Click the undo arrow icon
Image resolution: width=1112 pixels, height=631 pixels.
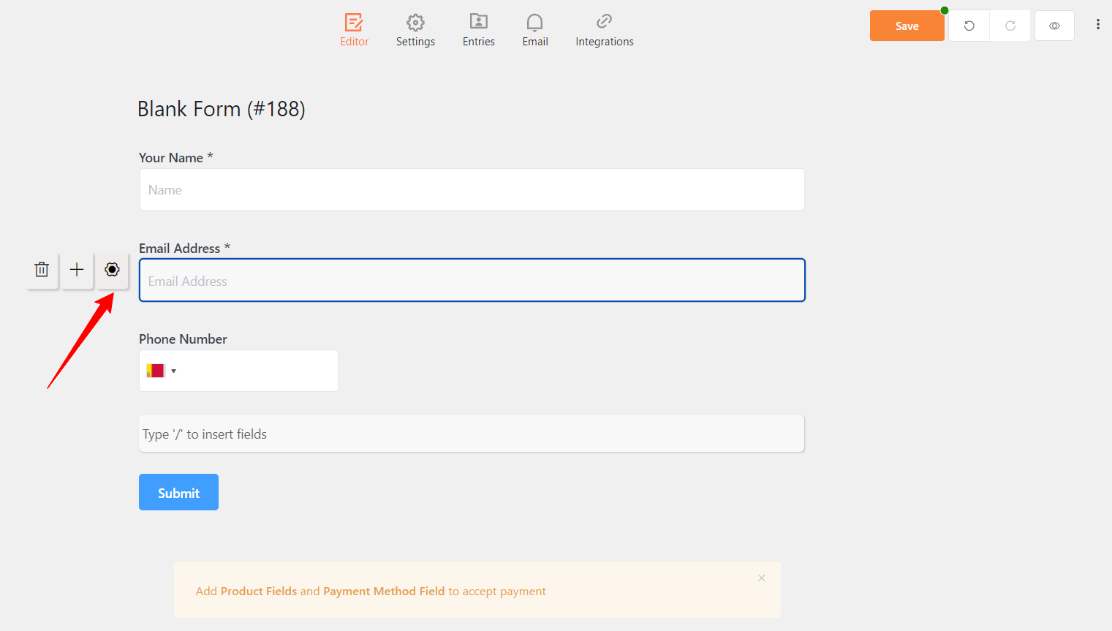(968, 25)
